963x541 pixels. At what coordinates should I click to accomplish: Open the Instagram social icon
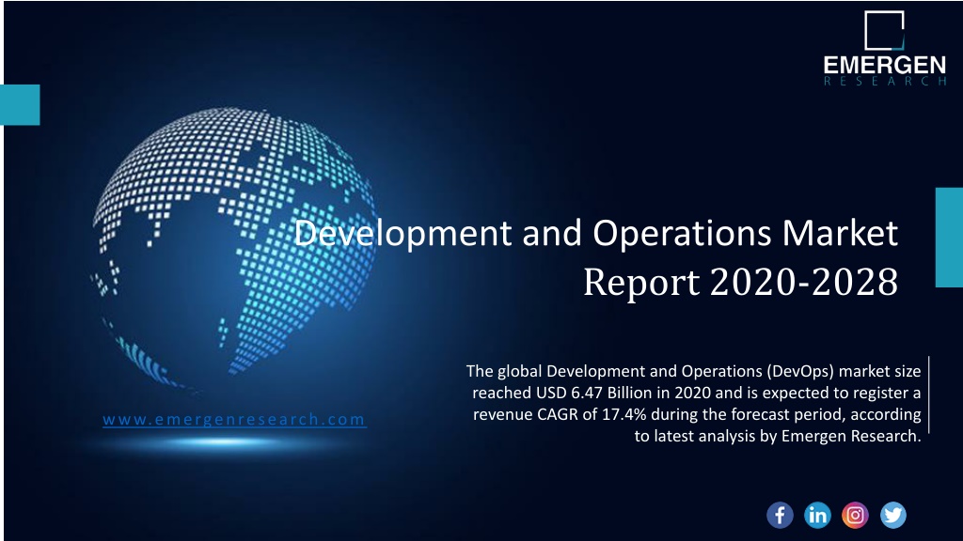[x=855, y=516]
